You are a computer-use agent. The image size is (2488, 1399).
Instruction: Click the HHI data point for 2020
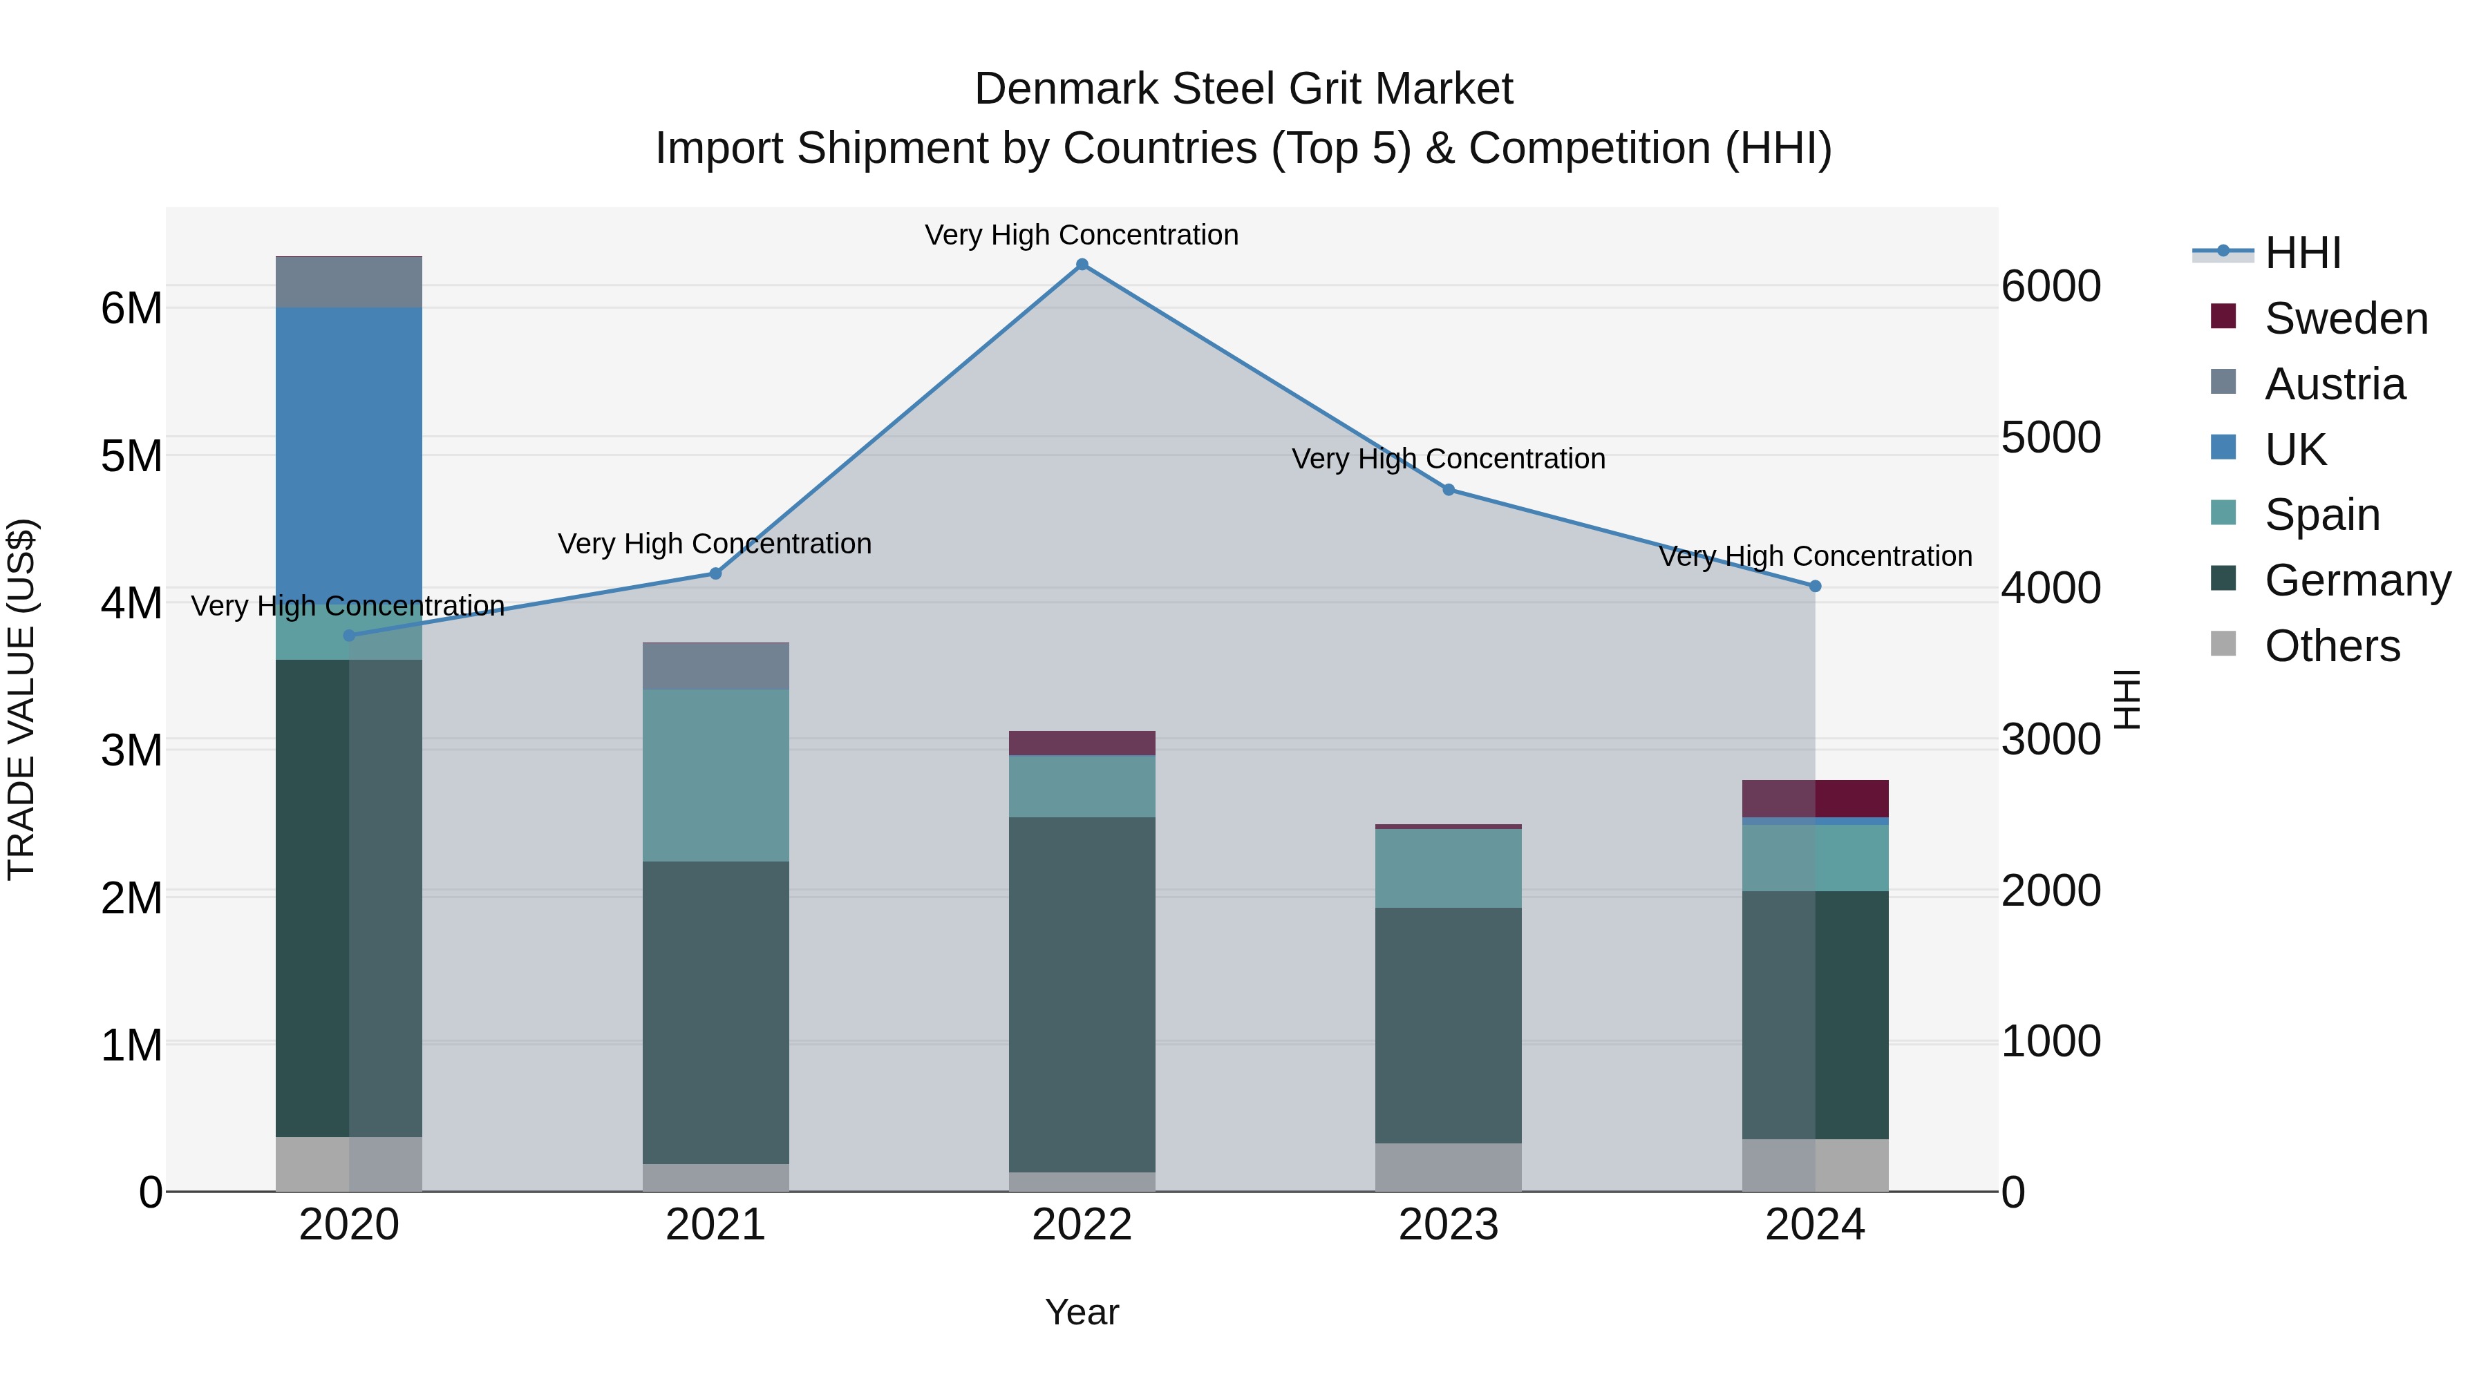tap(350, 636)
